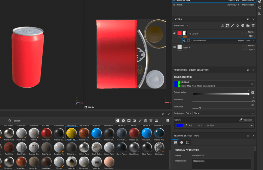Change Fill layer 1 blend mode
This screenshot has width=263, height=170.
[x=251, y=32]
